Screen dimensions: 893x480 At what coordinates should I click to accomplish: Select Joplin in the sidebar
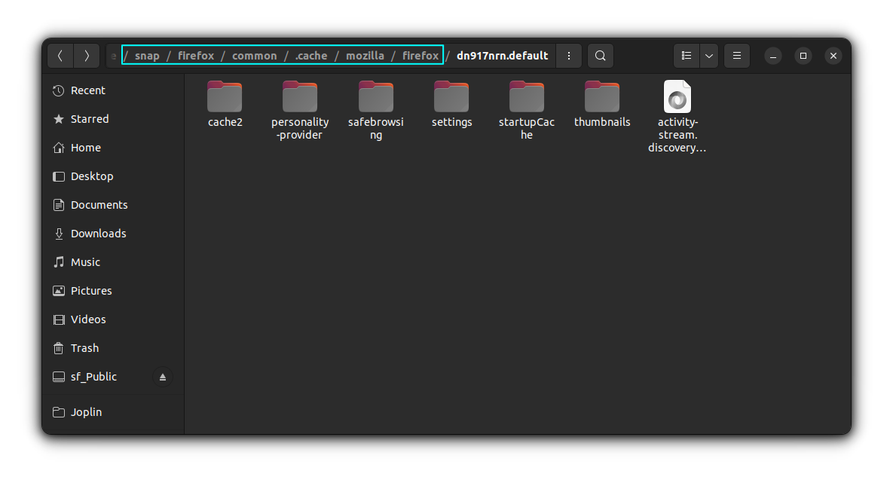click(x=88, y=411)
